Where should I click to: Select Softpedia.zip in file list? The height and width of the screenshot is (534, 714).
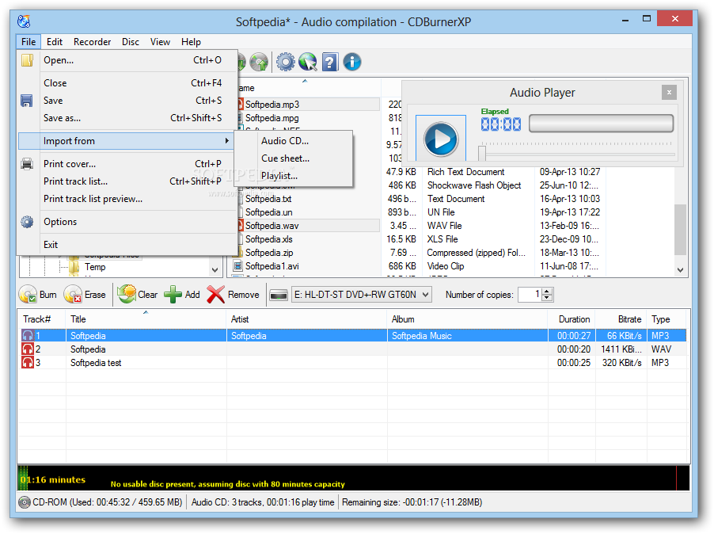[269, 253]
